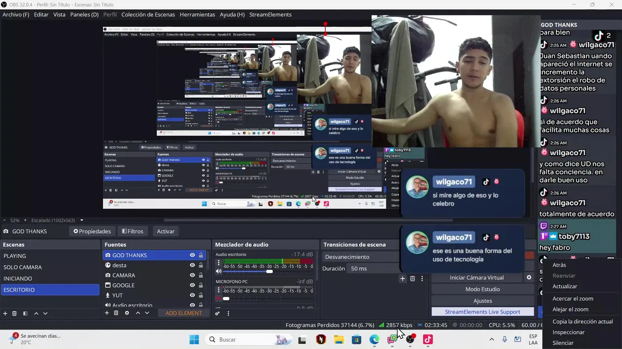
Task: Open source properties gear in the Fuentes toolbar
Action: point(127,313)
